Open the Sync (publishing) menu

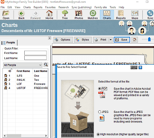click(81, 7)
